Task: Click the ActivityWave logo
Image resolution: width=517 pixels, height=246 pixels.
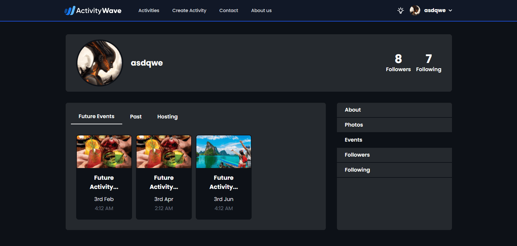Action: click(x=93, y=10)
